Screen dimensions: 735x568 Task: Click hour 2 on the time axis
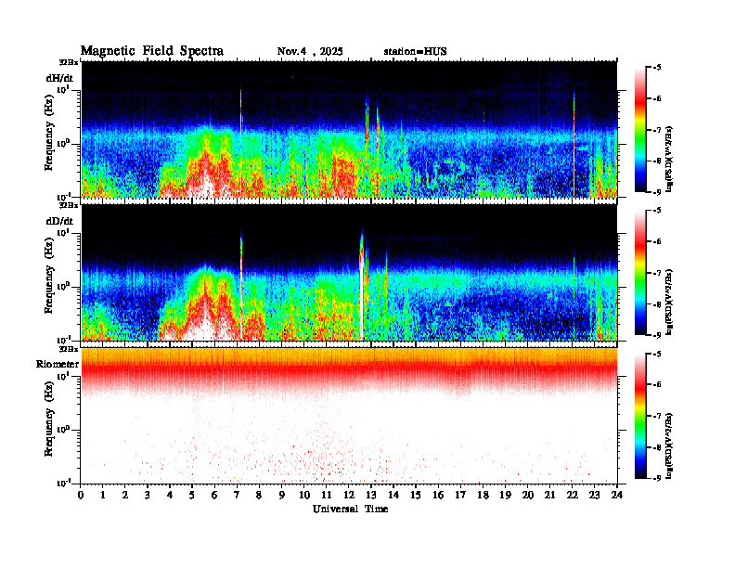pos(125,496)
